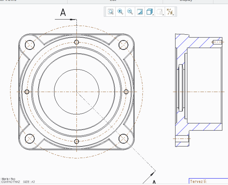228x185 pixels.
Task: Select the Zoom Out tool
Action: pos(130,12)
